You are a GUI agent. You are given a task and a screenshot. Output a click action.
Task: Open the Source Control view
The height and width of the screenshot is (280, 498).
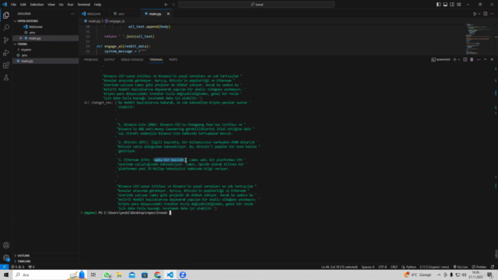(x=6, y=40)
